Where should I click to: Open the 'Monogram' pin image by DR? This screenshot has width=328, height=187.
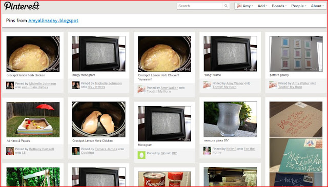[165, 123]
